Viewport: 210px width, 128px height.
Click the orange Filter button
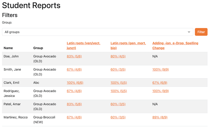[201, 32]
